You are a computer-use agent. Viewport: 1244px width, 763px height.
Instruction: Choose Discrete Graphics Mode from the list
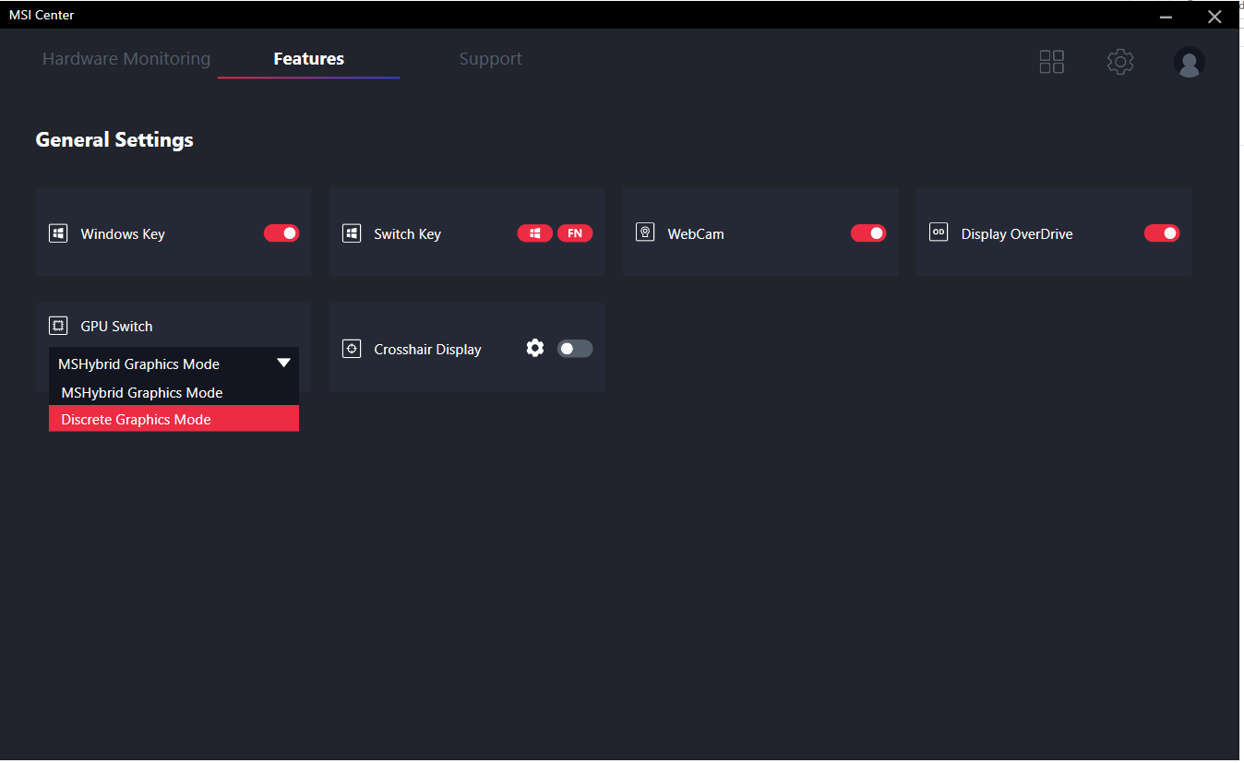pyautogui.click(x=173, y=419)
